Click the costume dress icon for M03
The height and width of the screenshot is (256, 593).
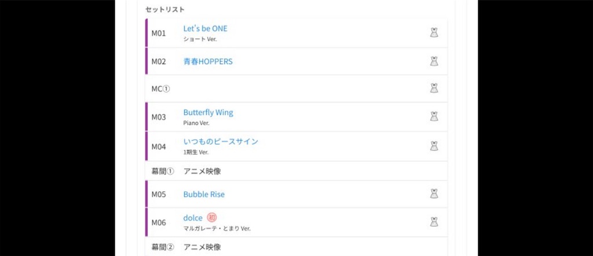[434, 117]
